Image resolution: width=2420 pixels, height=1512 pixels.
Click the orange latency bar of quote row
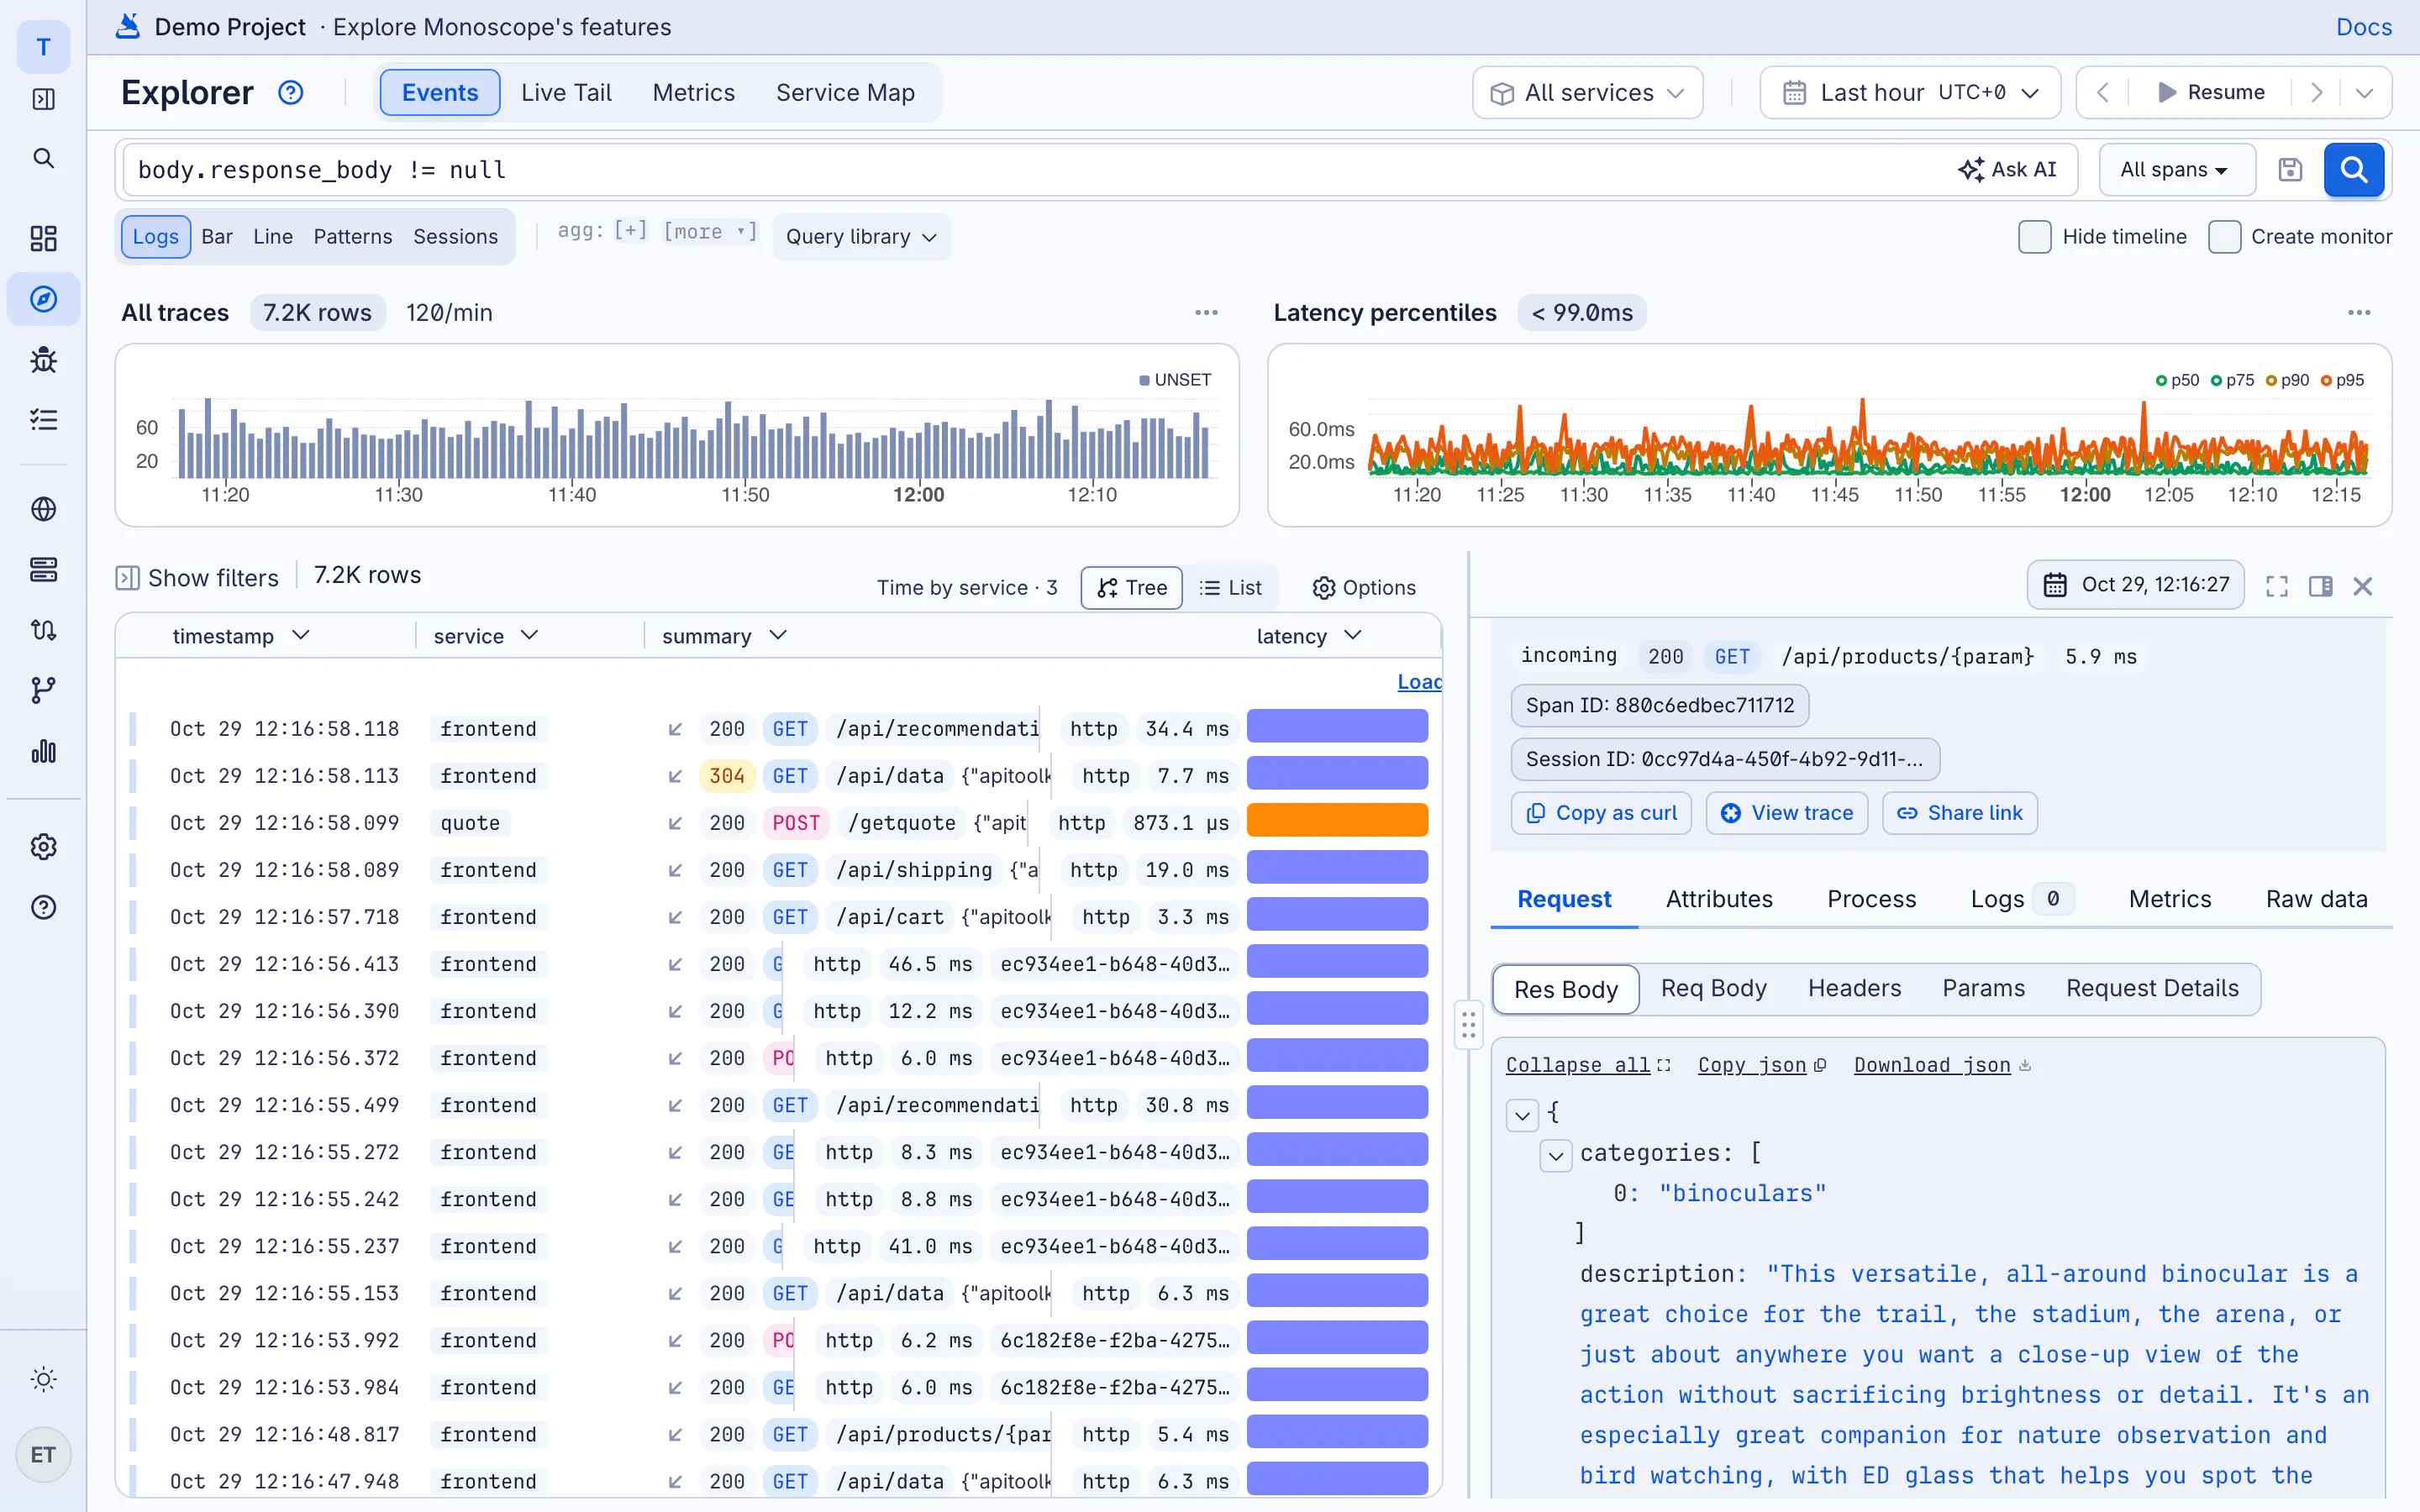pyautogui.click(x=1337, y=820)
